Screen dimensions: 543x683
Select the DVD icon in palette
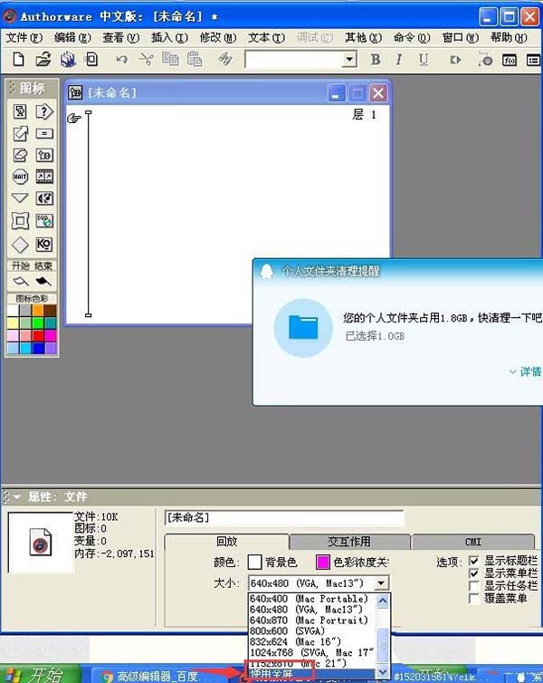[x=44, y=221]
